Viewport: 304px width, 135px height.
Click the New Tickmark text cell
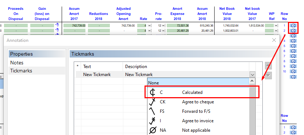(x=102, y=75)
